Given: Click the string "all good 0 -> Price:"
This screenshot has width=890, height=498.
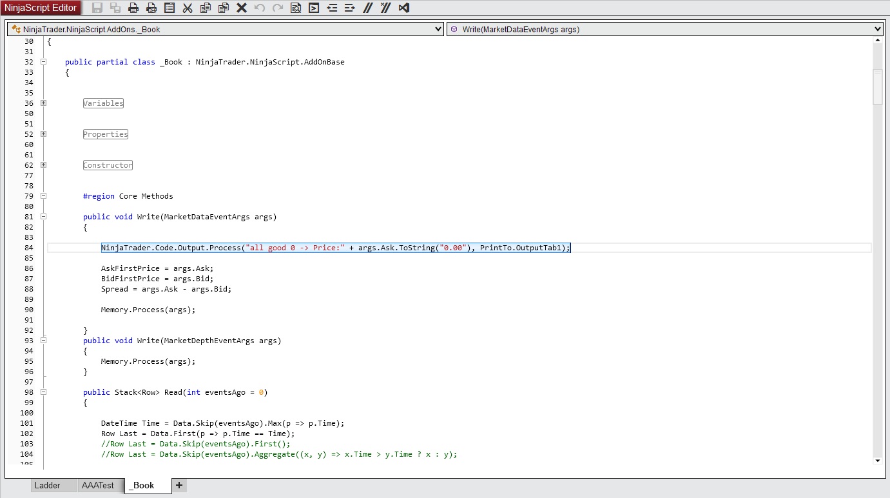Looking at the screenshot, I should (x=295, y=248).
